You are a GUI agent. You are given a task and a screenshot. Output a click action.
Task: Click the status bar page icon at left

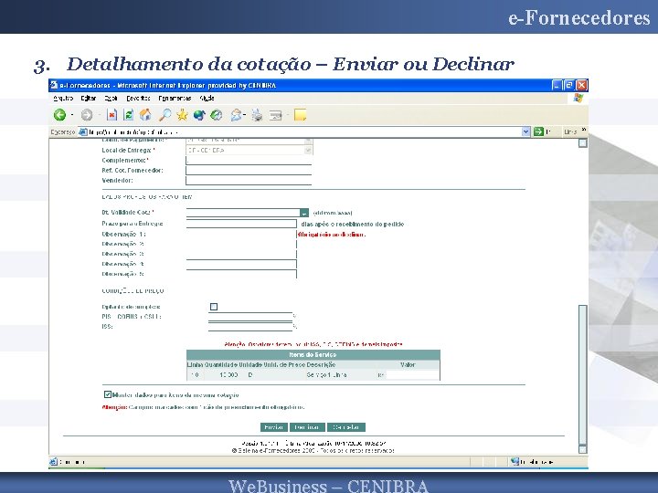tap(53, 462)
